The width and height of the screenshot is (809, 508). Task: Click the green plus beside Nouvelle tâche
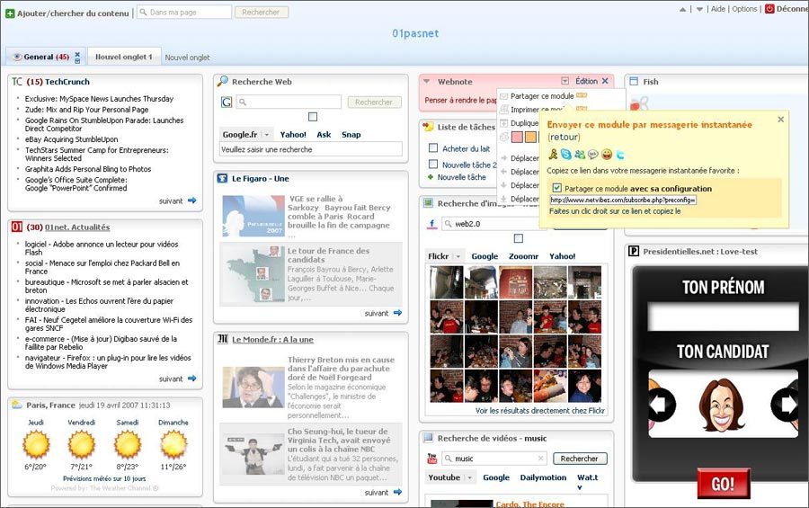[431, 177]
